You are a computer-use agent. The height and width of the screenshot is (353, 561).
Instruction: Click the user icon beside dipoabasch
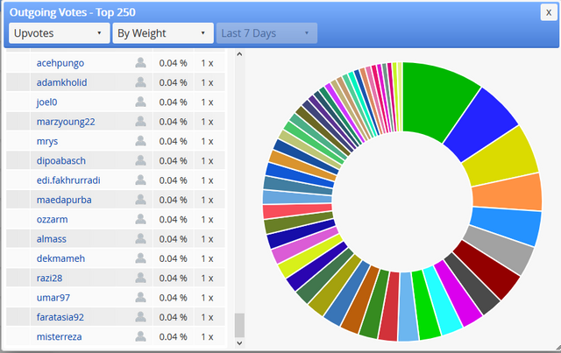(x=140, y=160)
